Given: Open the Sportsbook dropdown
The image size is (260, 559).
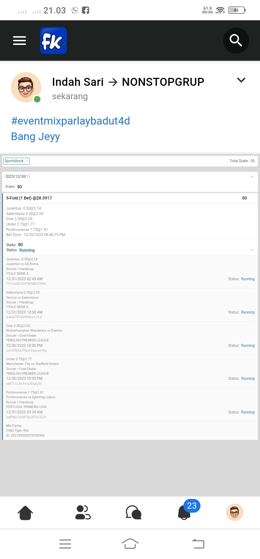Looking at the screenshot, I should 17,161.
